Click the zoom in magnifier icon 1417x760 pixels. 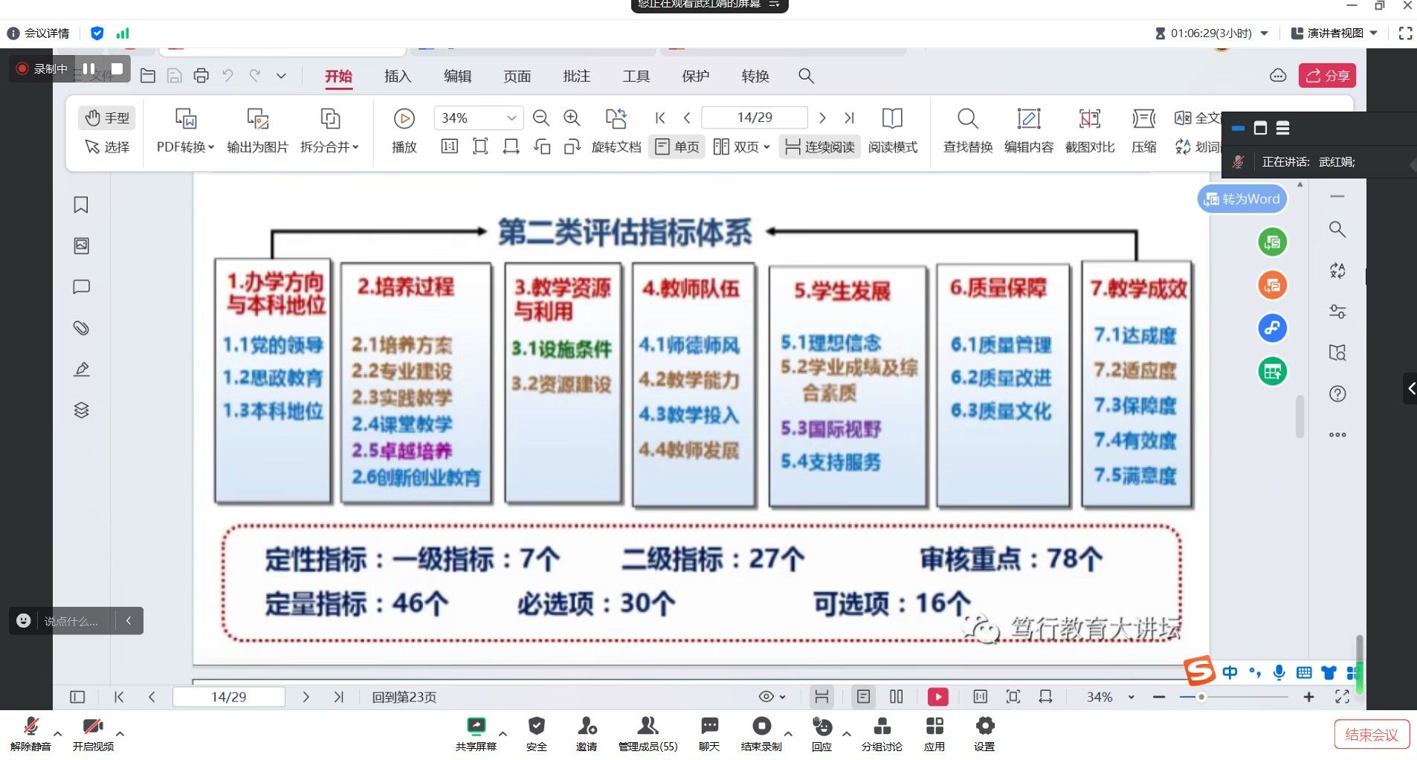pyautogui.click(x=572, y=117)
